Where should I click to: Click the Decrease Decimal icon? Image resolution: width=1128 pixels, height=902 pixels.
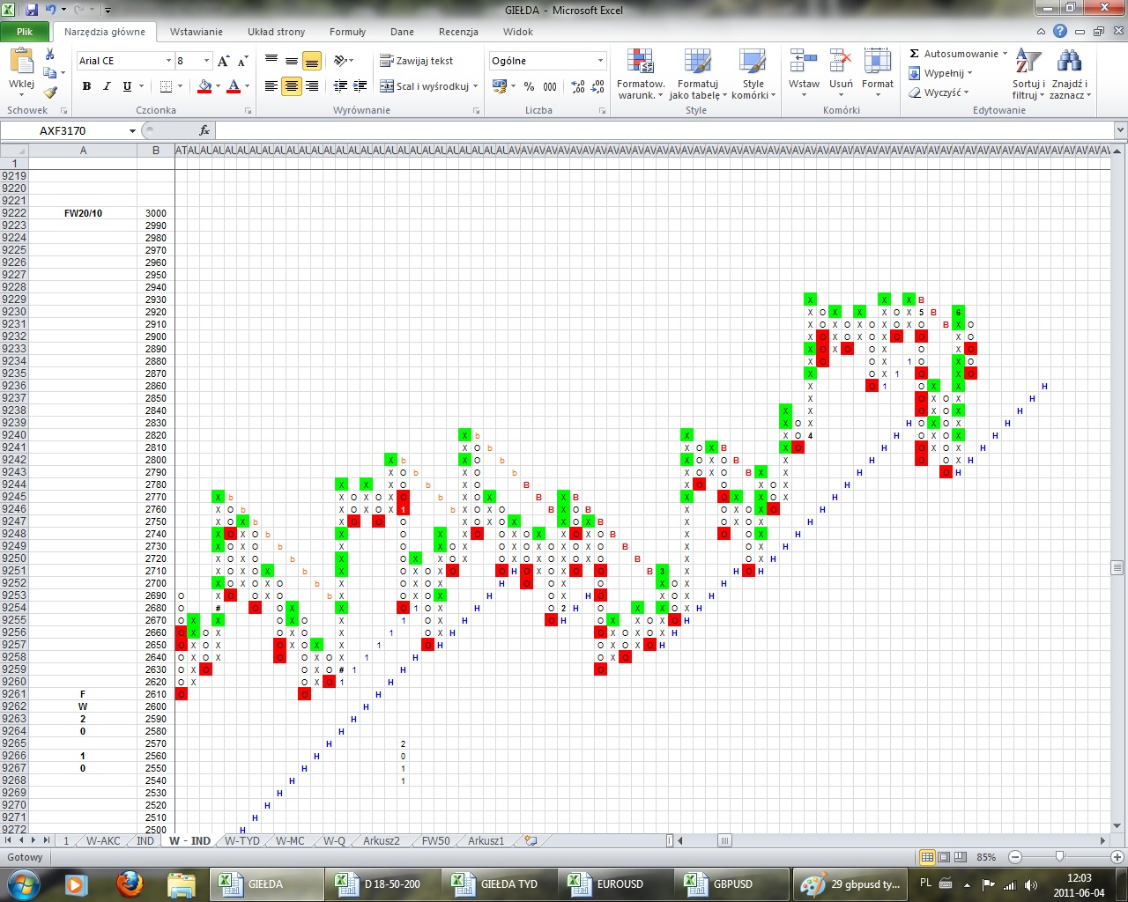click(597, 86)
